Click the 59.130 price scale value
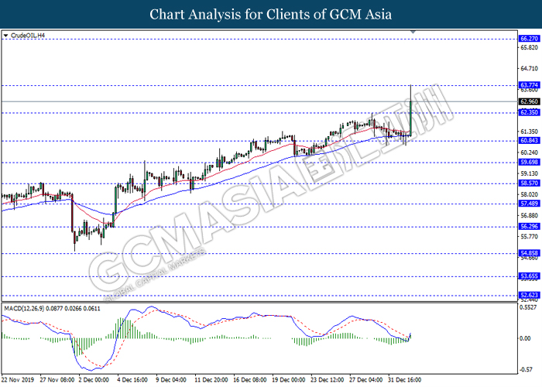 [529, 173]
